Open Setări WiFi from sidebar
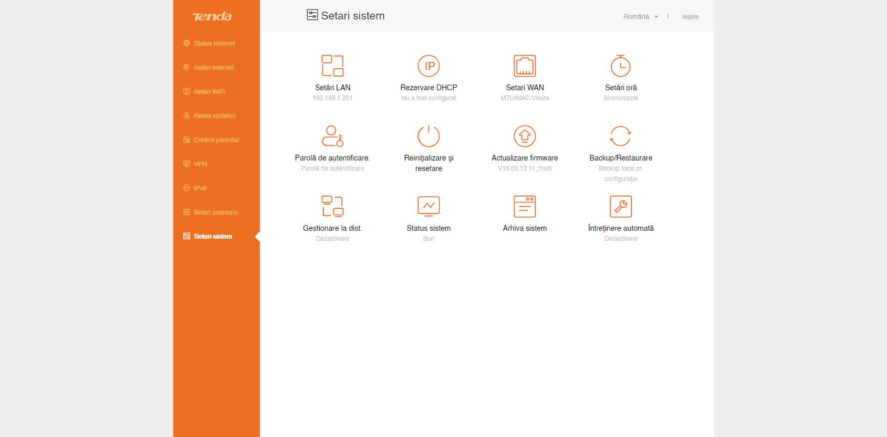 pyautogui.click(x=209, y=92)
